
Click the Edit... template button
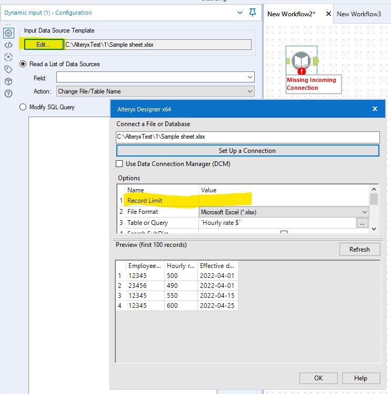[x=44, y=45]
